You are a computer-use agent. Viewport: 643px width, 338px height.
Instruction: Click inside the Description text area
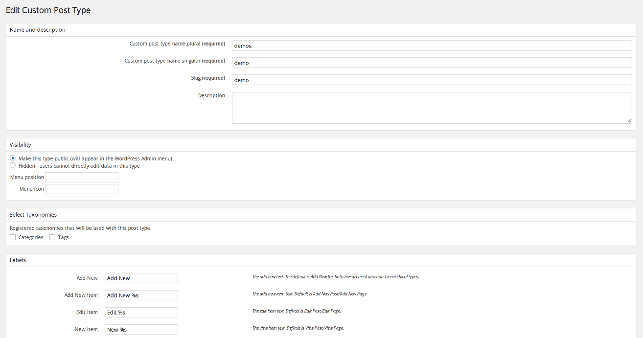point(432,108)
